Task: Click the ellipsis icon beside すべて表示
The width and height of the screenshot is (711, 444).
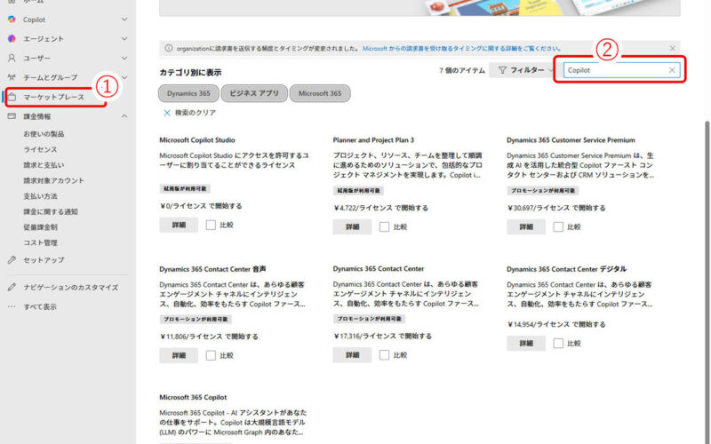Action: pos(12,306)
